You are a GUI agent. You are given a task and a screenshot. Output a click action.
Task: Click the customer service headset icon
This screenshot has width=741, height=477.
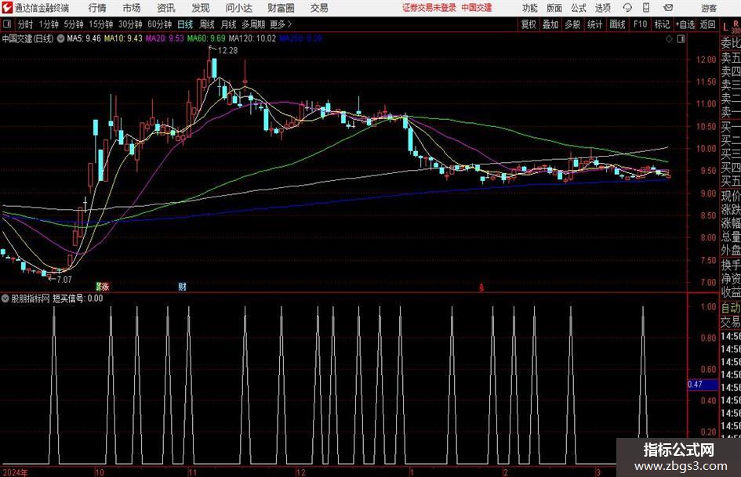(627, 8)
